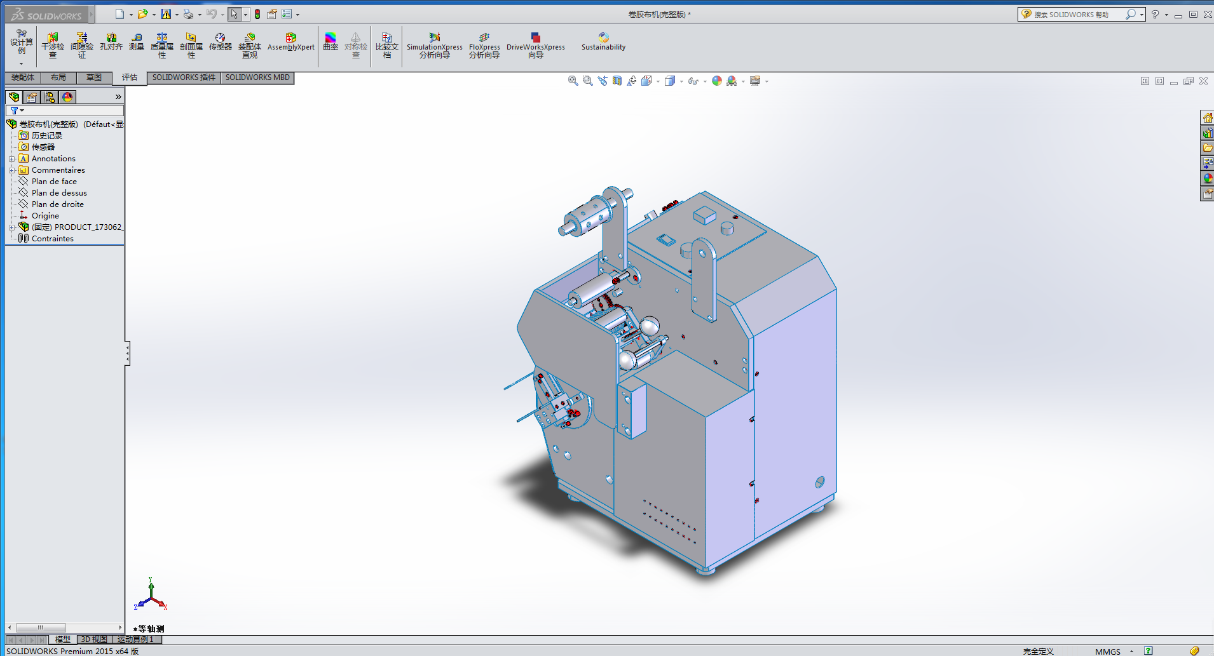
Task: Switch to the 装配体 ribbon tab
Action: point(23,77)
